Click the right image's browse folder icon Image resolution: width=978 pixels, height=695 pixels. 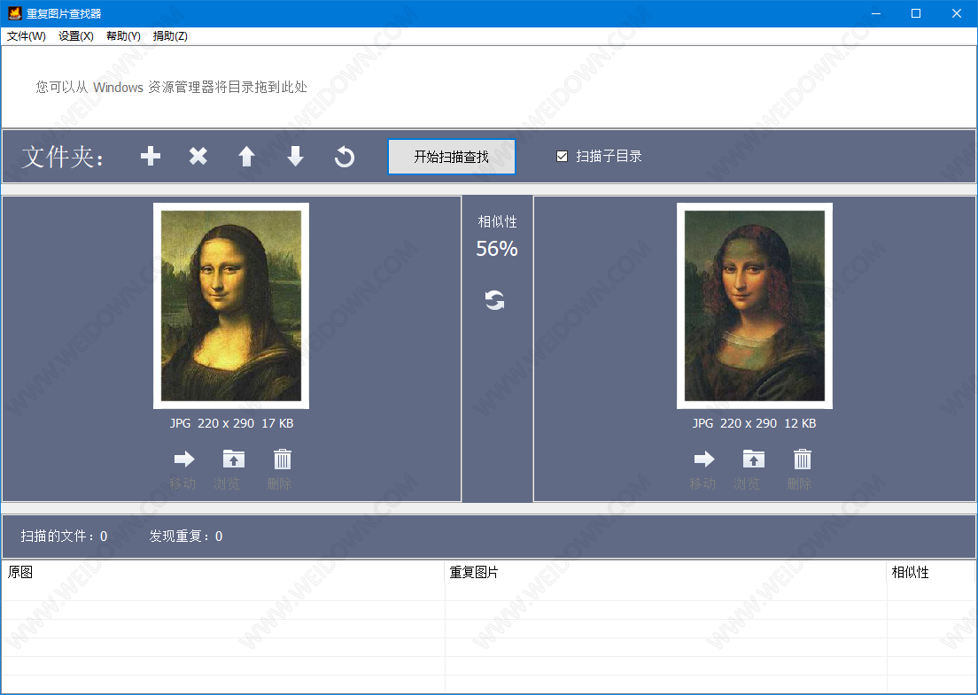(754, 459)
